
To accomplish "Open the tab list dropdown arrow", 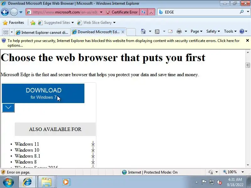I will coord(12,32).
